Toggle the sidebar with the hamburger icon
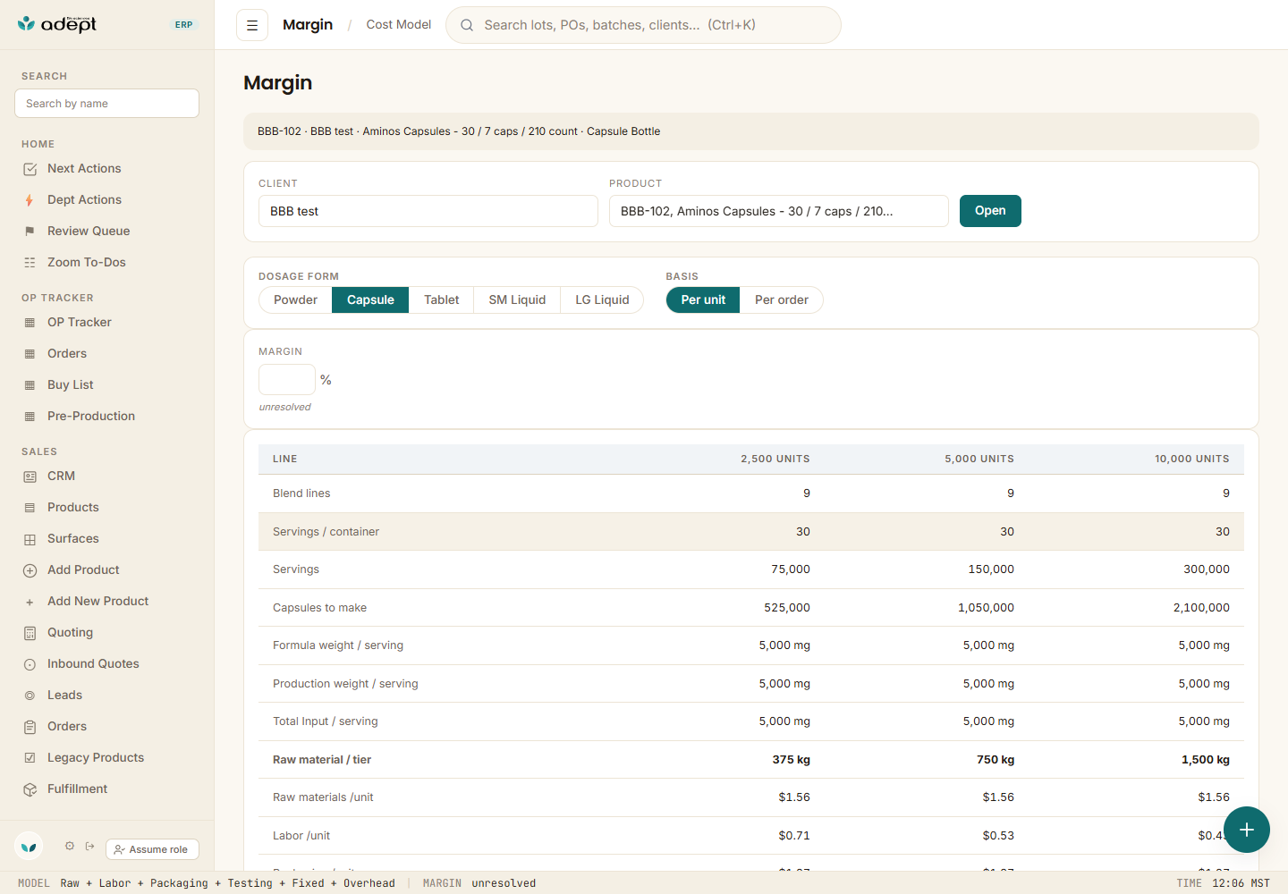Image resolution: width=1288 pixels, height=894 pixels. 252,25
